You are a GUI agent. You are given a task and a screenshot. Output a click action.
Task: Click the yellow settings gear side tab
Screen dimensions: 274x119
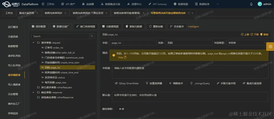click(x=270, y=47)
